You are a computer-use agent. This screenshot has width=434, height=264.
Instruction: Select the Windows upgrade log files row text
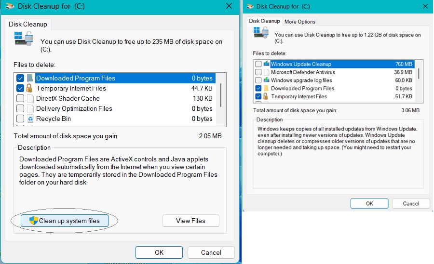pyautogui.click(x=301, y=80)
